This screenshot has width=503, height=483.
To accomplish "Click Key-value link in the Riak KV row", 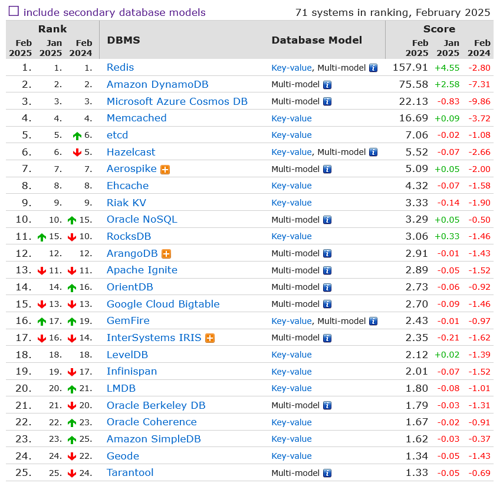I will (292, 203).
